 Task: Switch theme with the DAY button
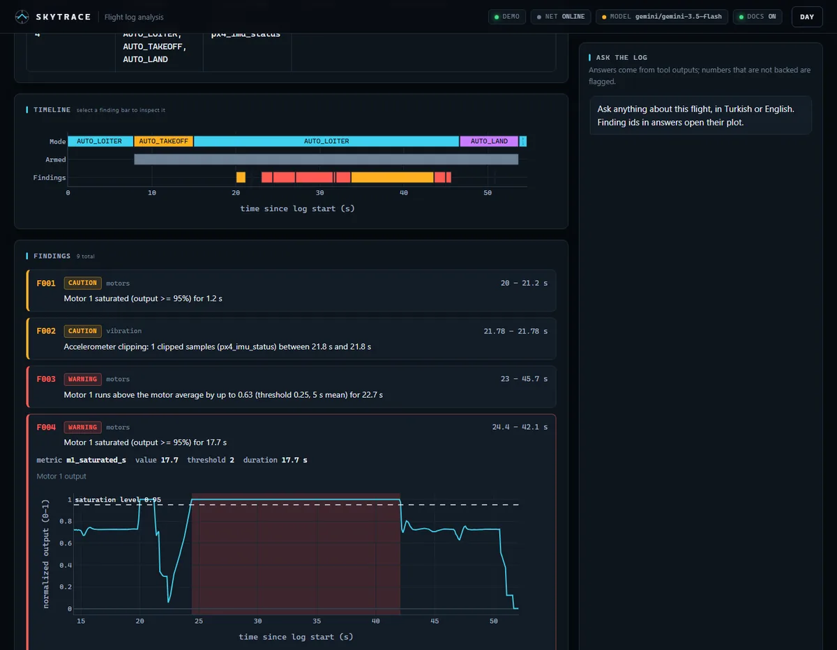point(807,17)
